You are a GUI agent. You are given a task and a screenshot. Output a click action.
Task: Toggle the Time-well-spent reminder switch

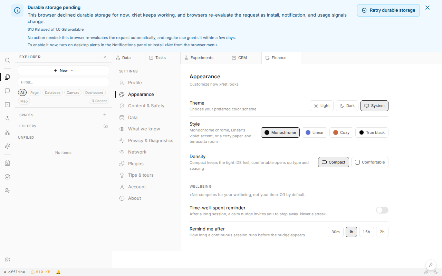pyautogui.click(x=382, y=210)
